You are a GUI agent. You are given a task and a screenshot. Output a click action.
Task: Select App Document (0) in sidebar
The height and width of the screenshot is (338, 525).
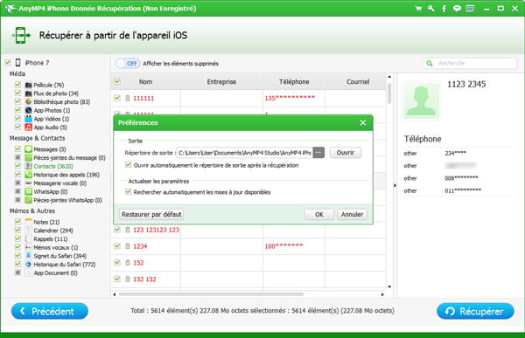point(56,272)
